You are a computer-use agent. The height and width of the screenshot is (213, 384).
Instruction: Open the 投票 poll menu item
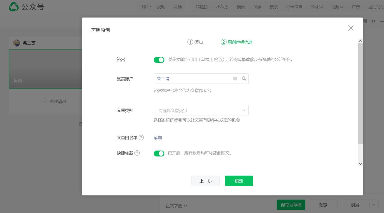257,7
